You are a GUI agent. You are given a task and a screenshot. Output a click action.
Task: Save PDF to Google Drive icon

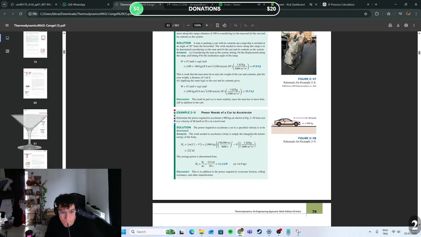(x=390, y=25)
